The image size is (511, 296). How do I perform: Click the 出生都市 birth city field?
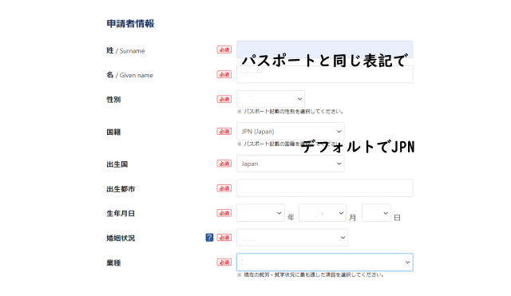click(325, 188)
